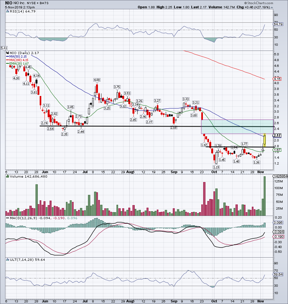This screenshot has height=304, width=288.
Task: Click the NYSE + BATS exchange label
Action: 38,3
